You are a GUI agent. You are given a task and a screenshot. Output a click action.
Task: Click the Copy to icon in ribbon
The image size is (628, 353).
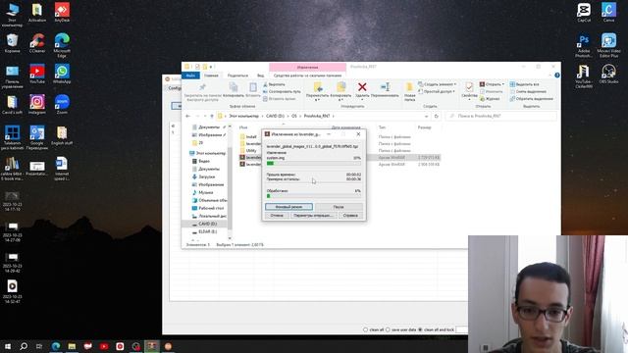pos(340,87)
